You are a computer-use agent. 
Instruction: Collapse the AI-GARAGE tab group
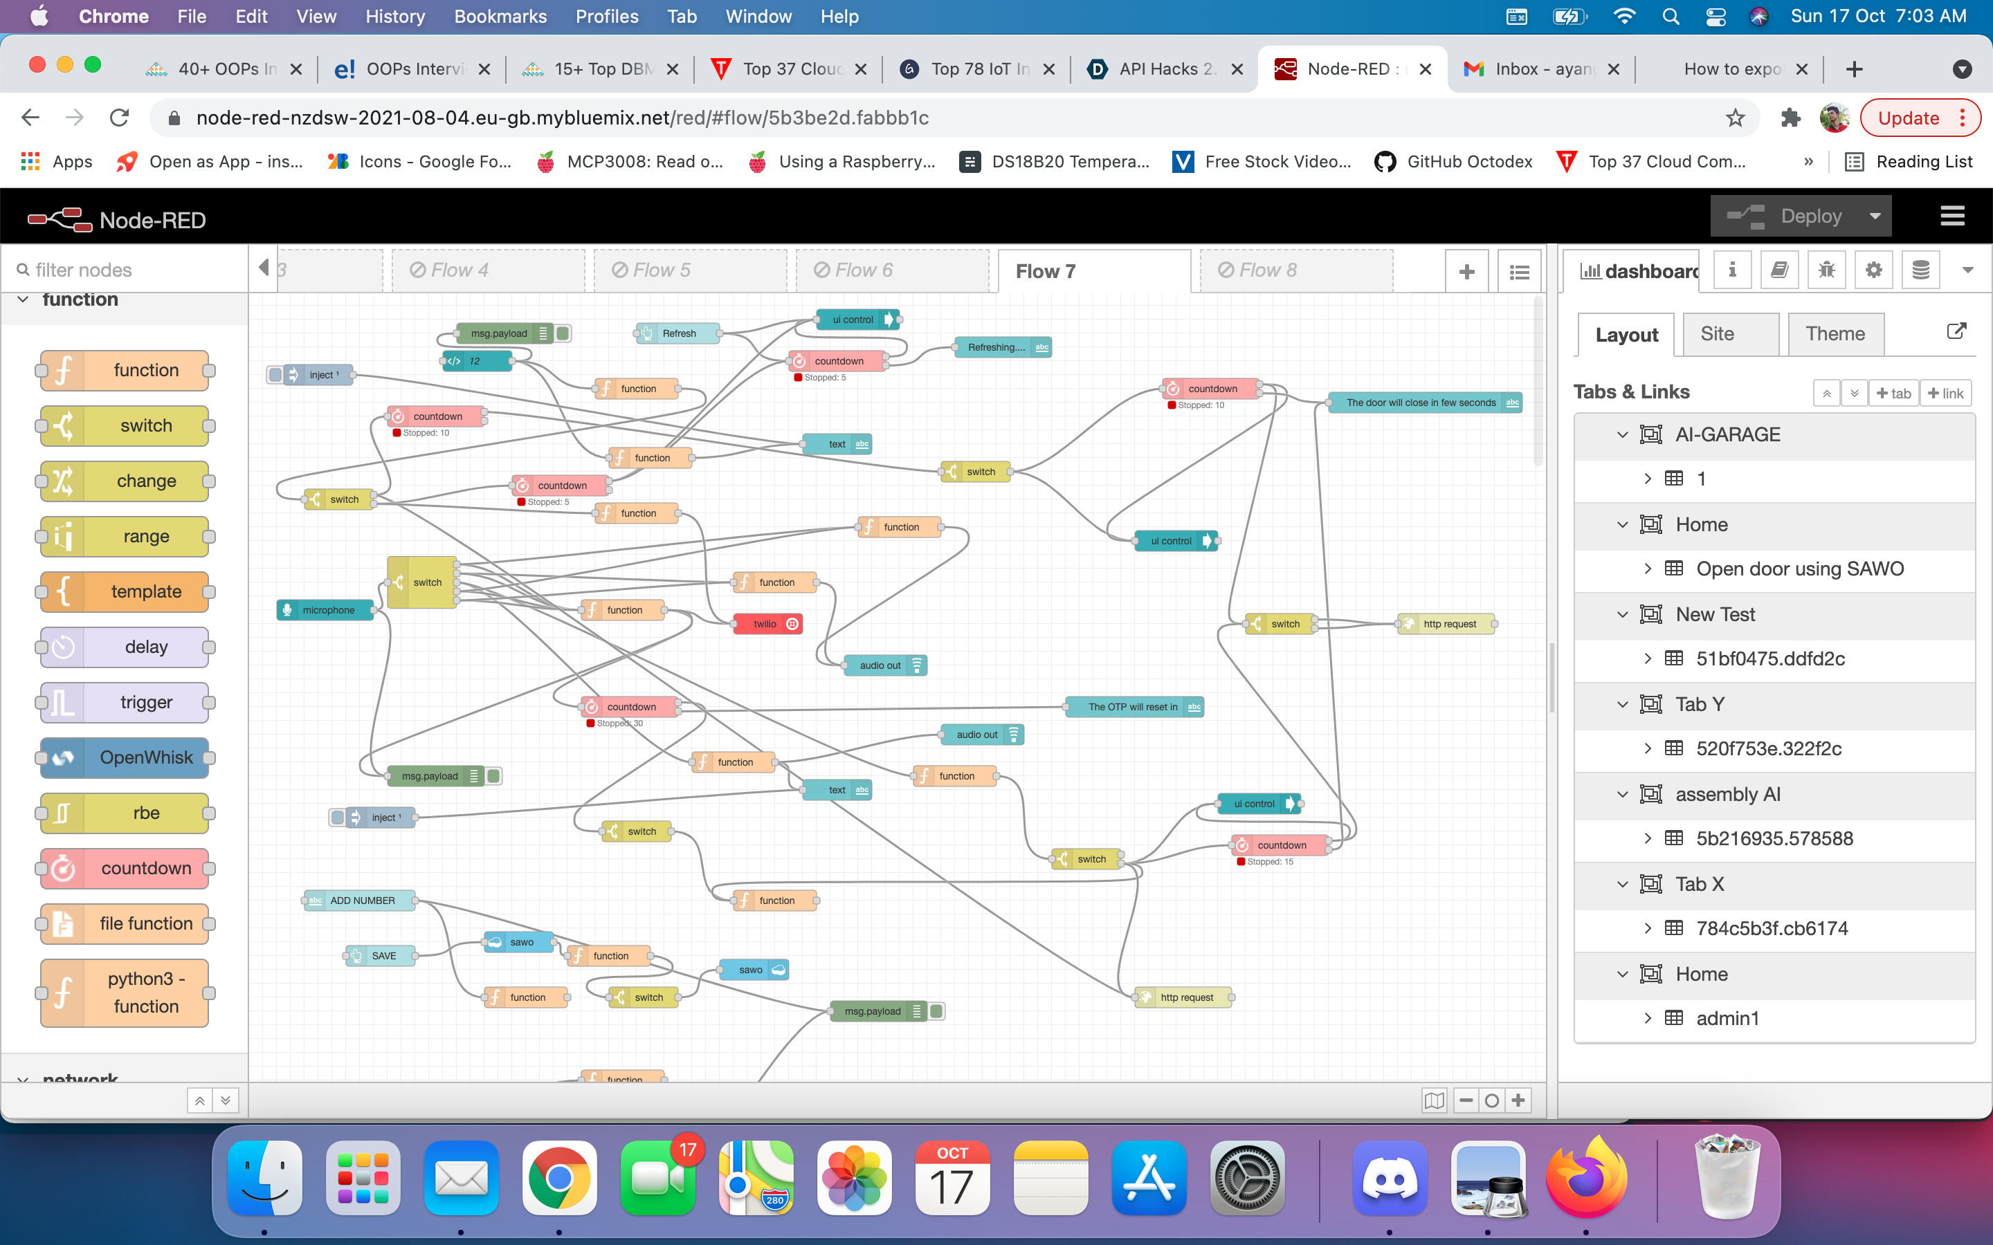pyautogui.click(x=1621, y=435)
